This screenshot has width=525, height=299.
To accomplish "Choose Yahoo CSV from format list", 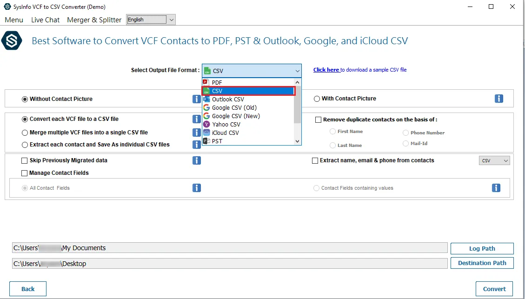I will (226, 125).
